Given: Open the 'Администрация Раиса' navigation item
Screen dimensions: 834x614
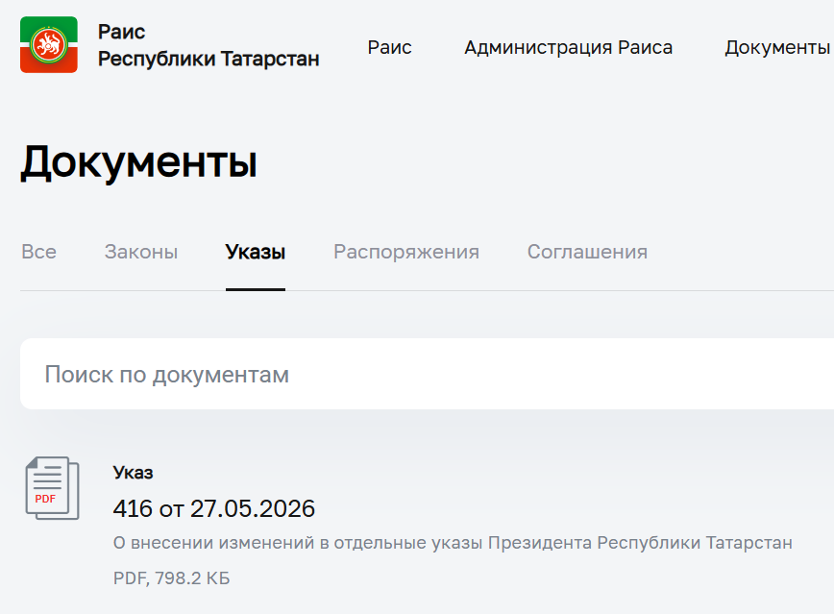Looking at the screenshot, I should (569, 47).
